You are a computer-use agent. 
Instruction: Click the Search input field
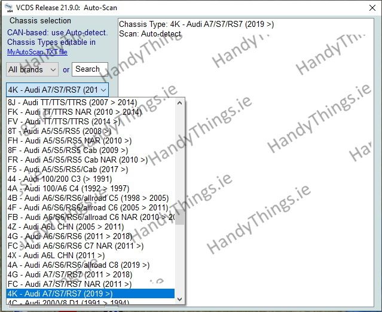(x=90, y=69)
